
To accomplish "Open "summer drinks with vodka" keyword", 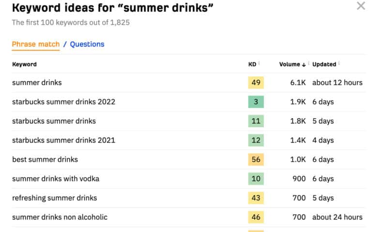I will pyautogui.click(x=56, y=179).
